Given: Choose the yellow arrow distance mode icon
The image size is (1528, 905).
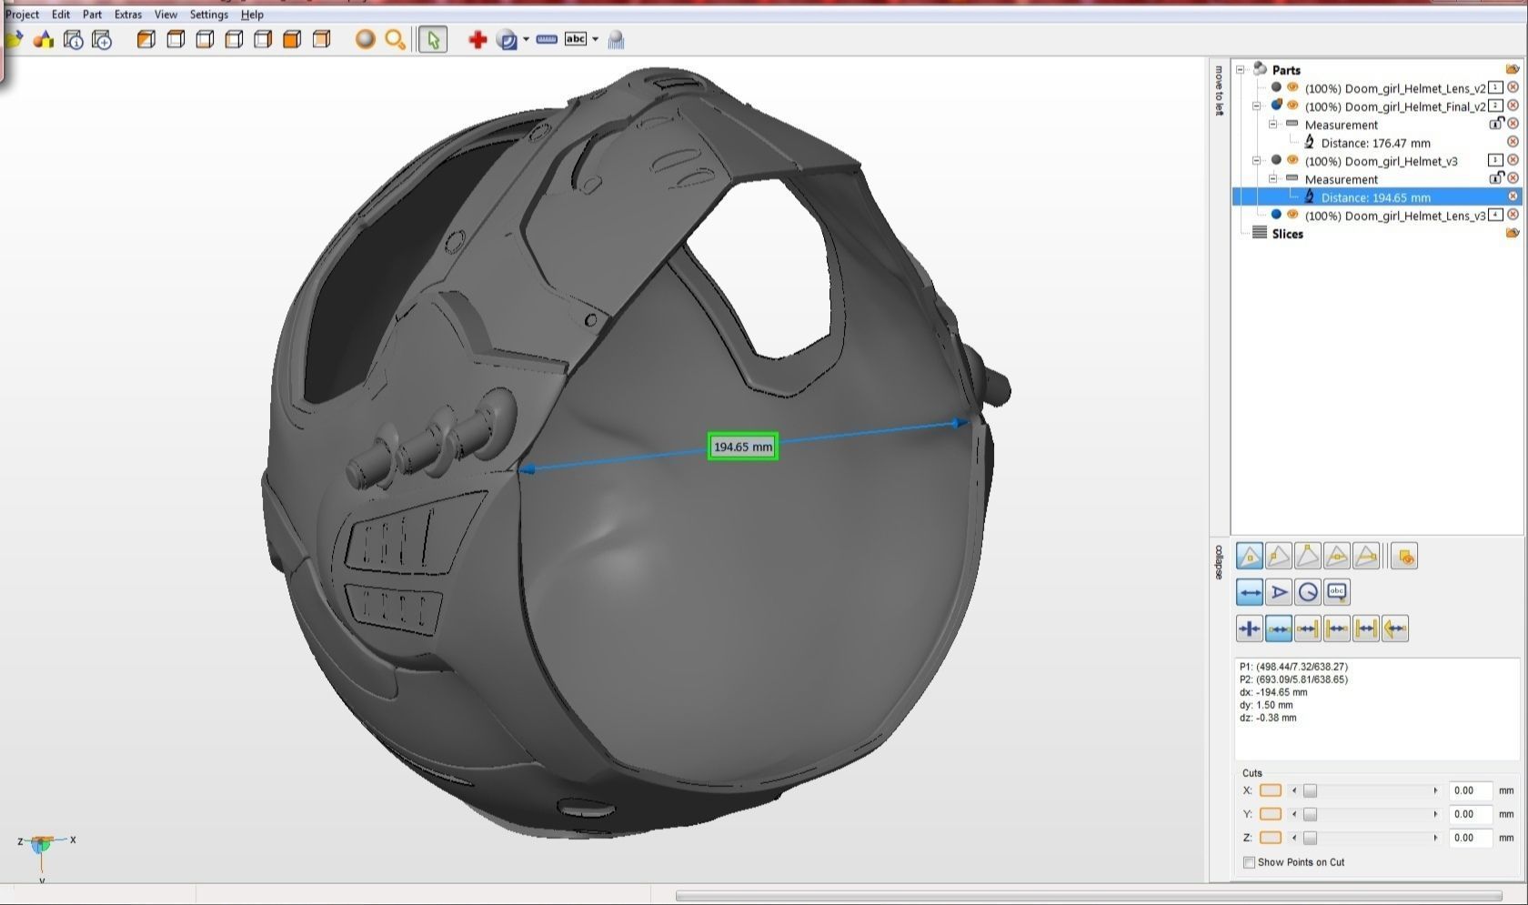Looking at the screenshot, I should pos(1395,628).
